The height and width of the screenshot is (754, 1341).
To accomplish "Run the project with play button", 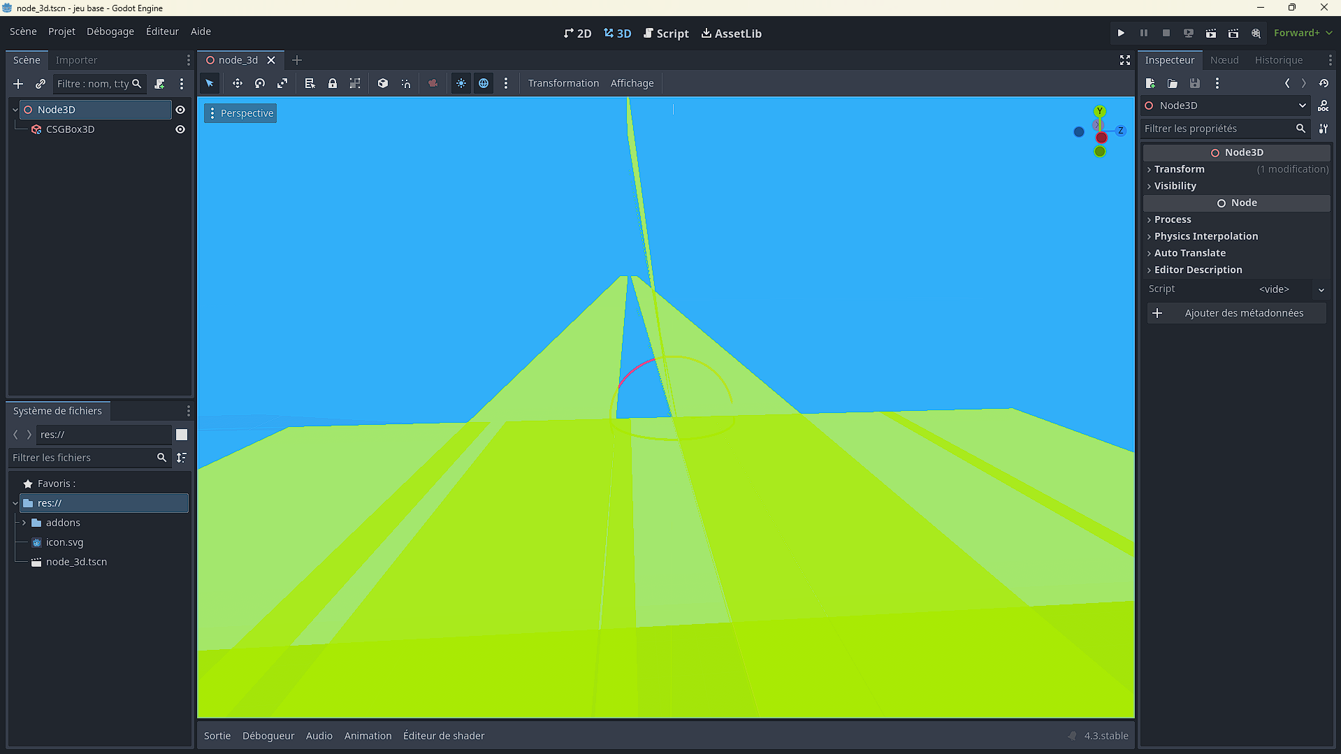I will click(x=1121, y=33).
